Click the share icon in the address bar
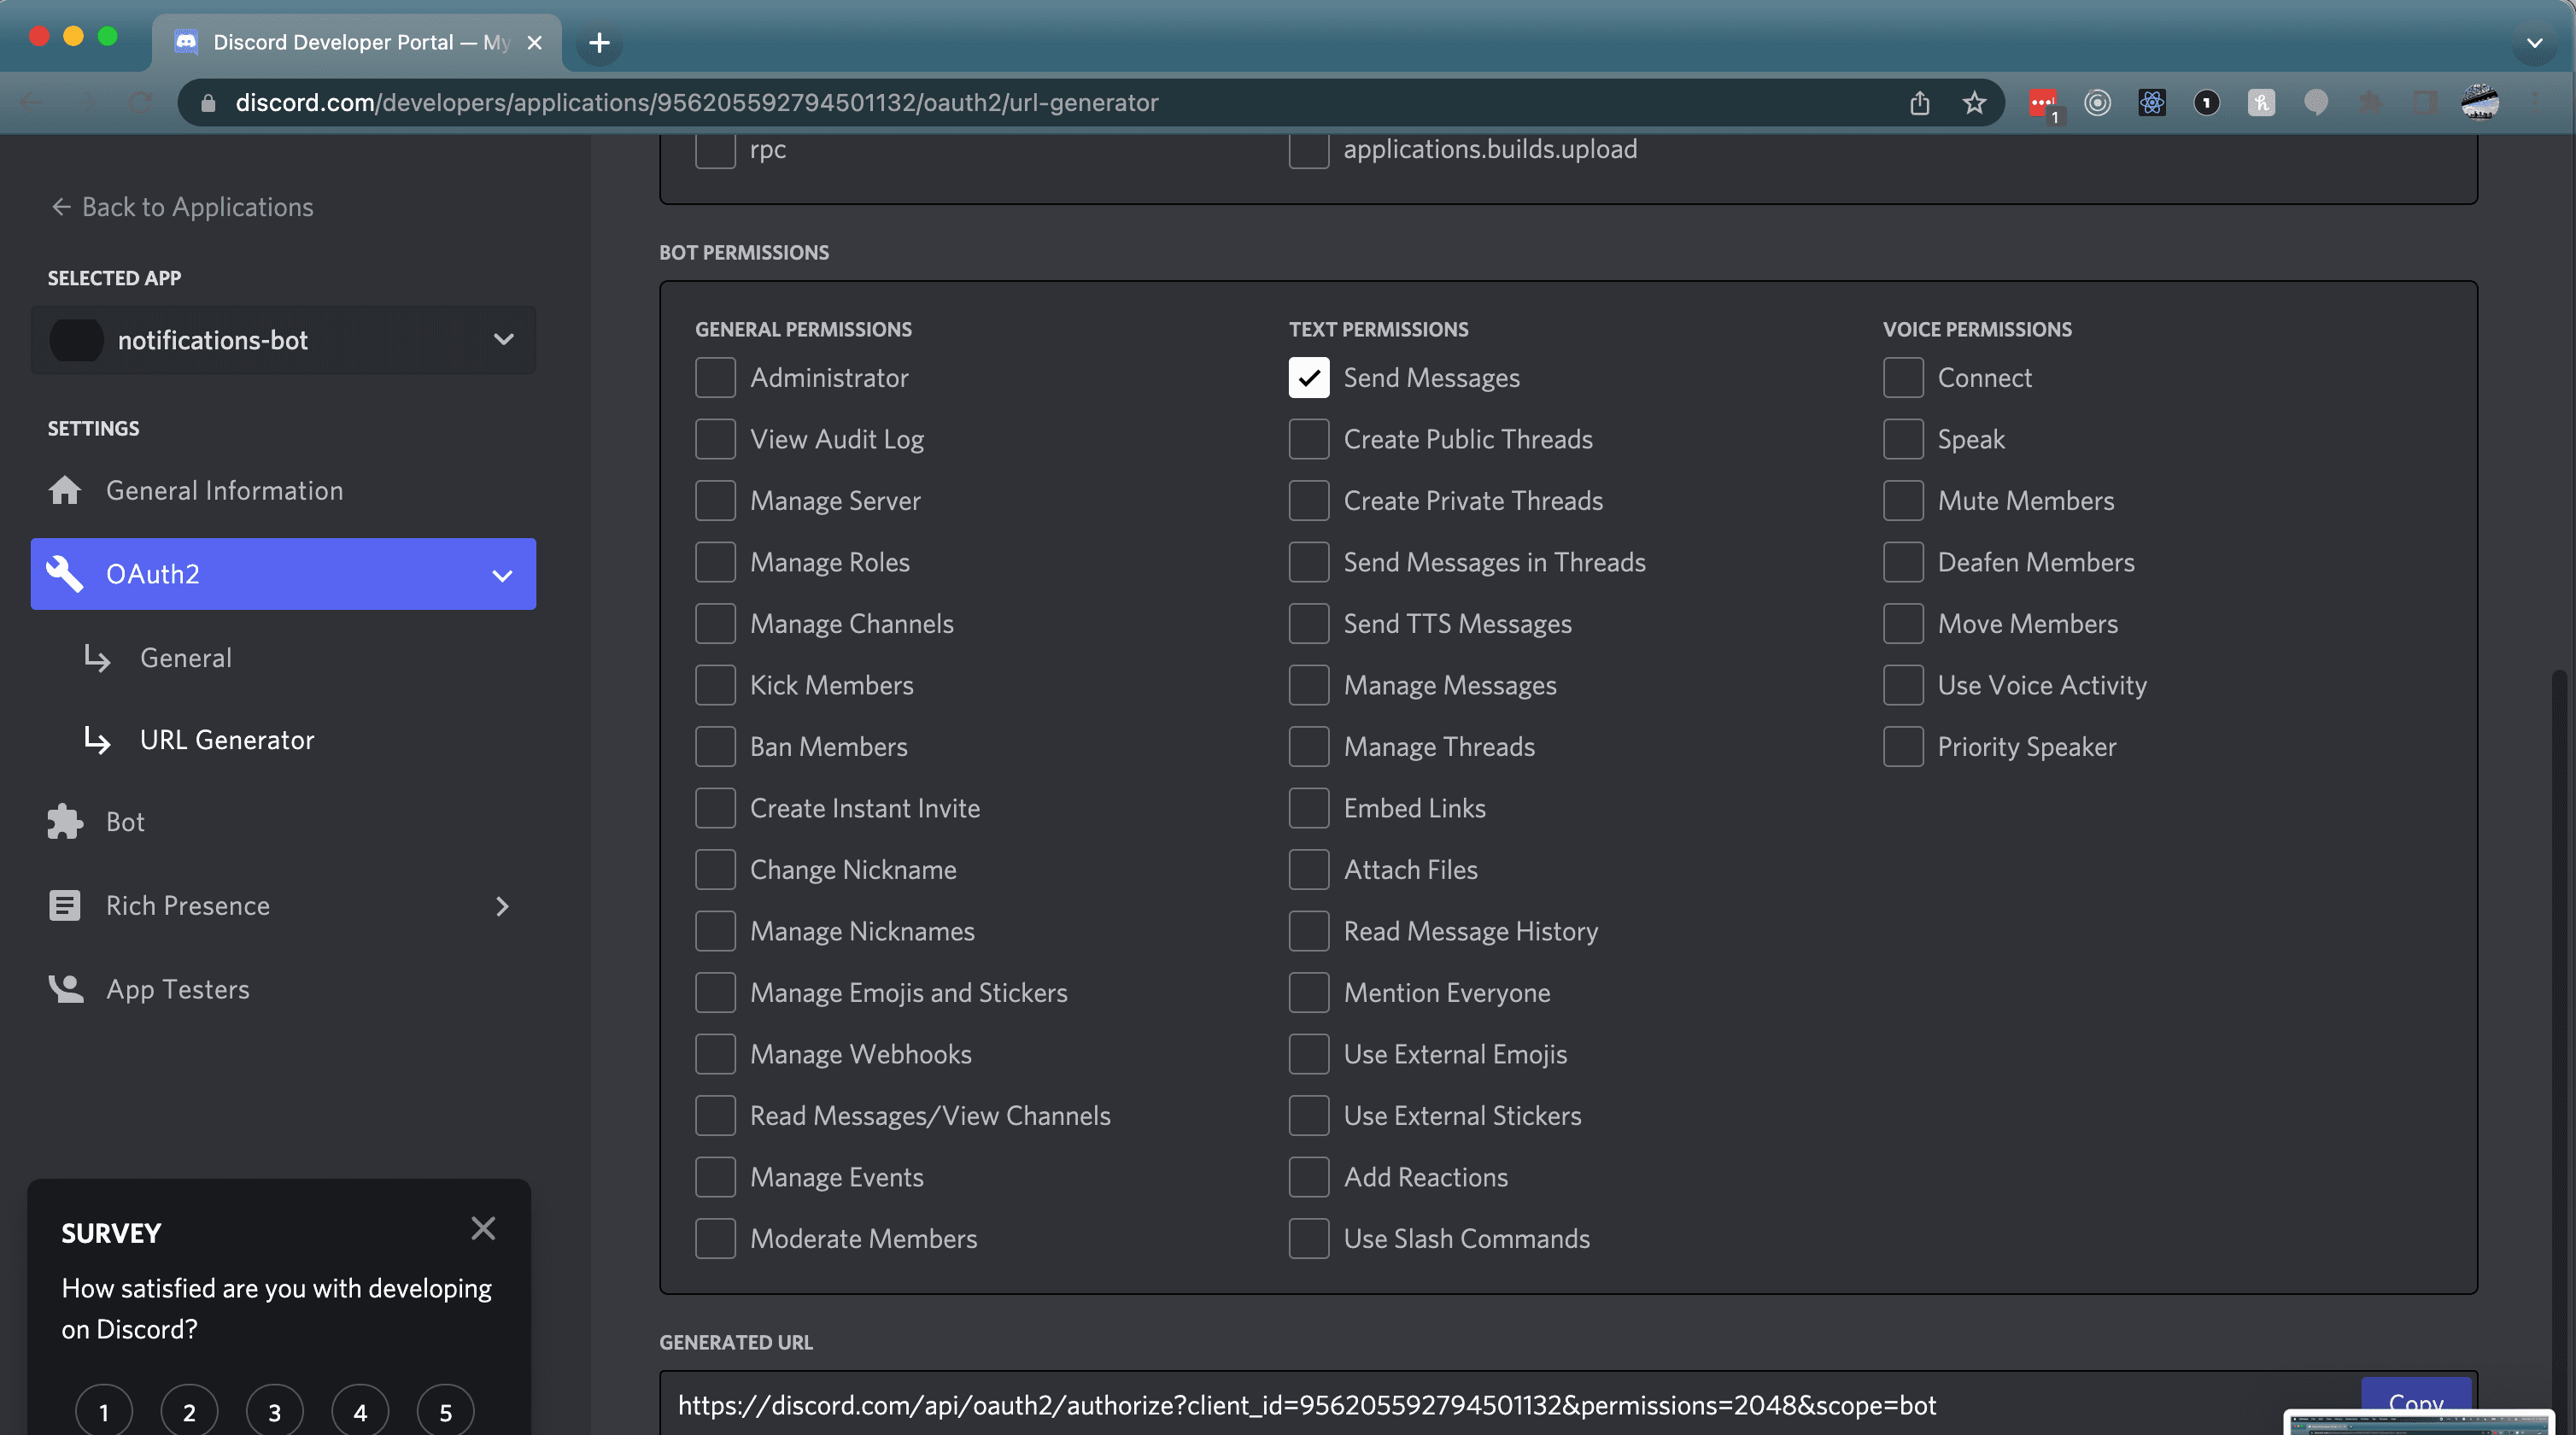Viewport: 2576px width, 1435px height. 1919,102
